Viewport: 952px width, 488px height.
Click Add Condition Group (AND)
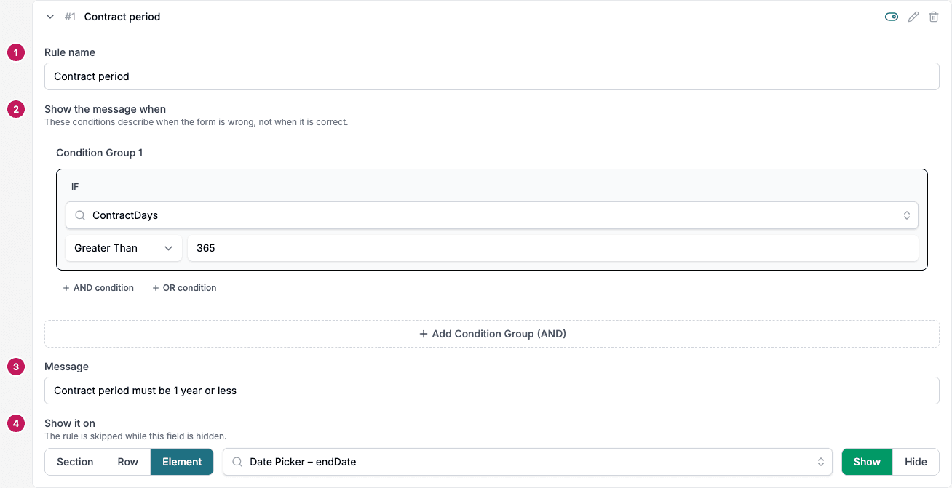point(492,334)
